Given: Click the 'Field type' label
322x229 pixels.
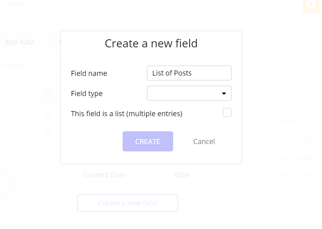Looking at the screenshot, I should [x=87, y=94].
